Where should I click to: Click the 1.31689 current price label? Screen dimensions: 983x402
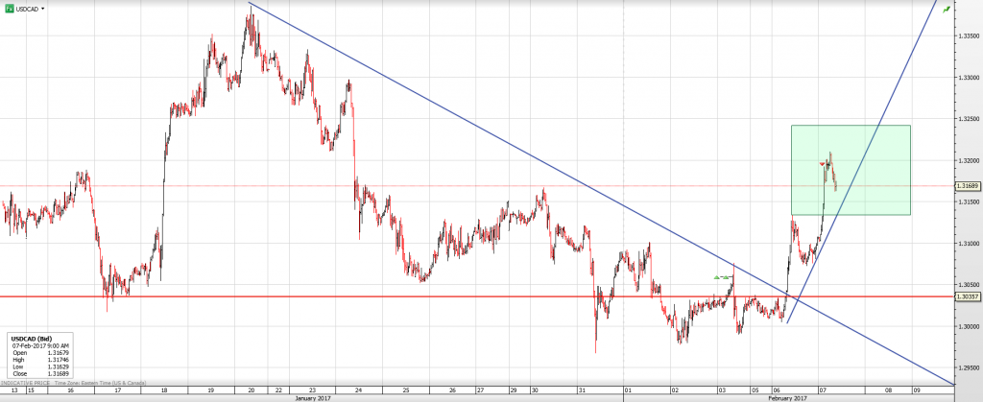[x=967, y=185]
